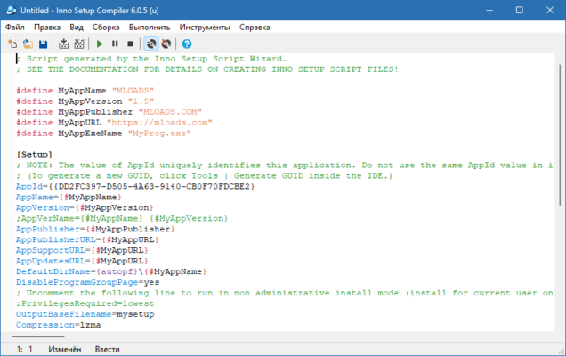This screenshot has width=566, height=356.
Task: Click the SEE THE DOCUMENTATION comment line
Action: (x=207, y=69)
